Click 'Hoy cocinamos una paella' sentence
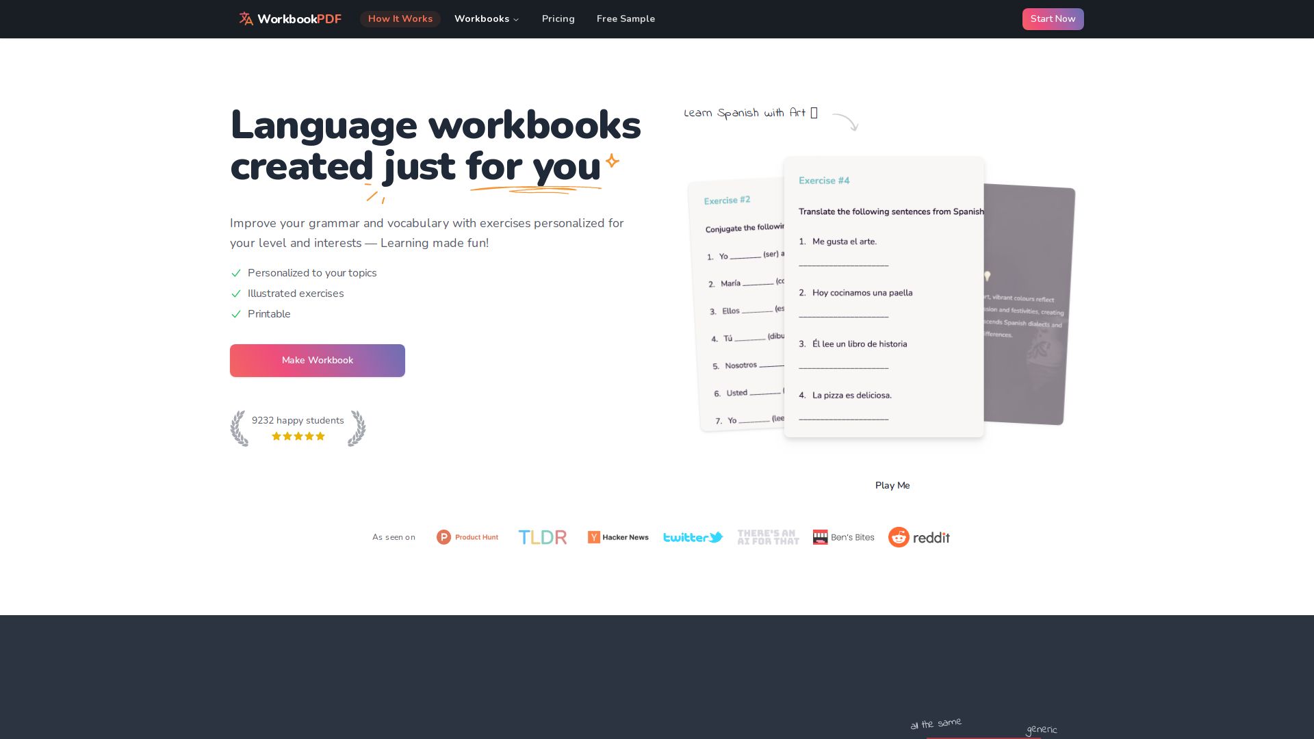Viewport: 1314px width, 739px height. click(x=862, y=293)
